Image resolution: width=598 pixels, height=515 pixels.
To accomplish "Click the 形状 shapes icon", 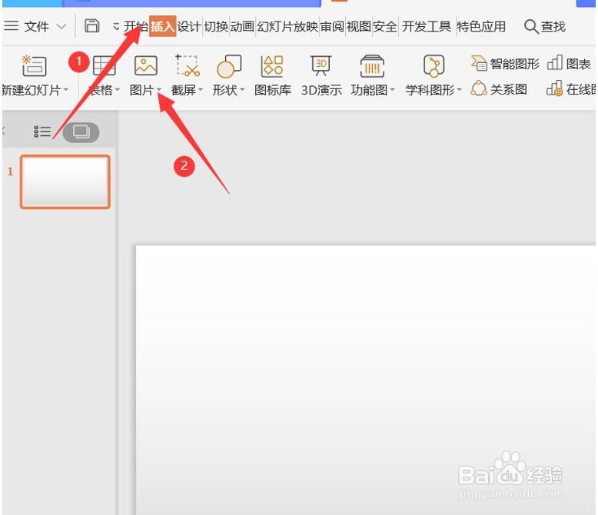I will point(229,66).
